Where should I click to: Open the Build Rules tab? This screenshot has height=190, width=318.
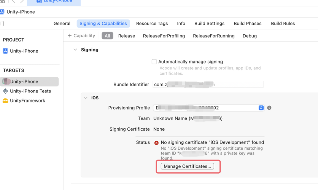283,24
